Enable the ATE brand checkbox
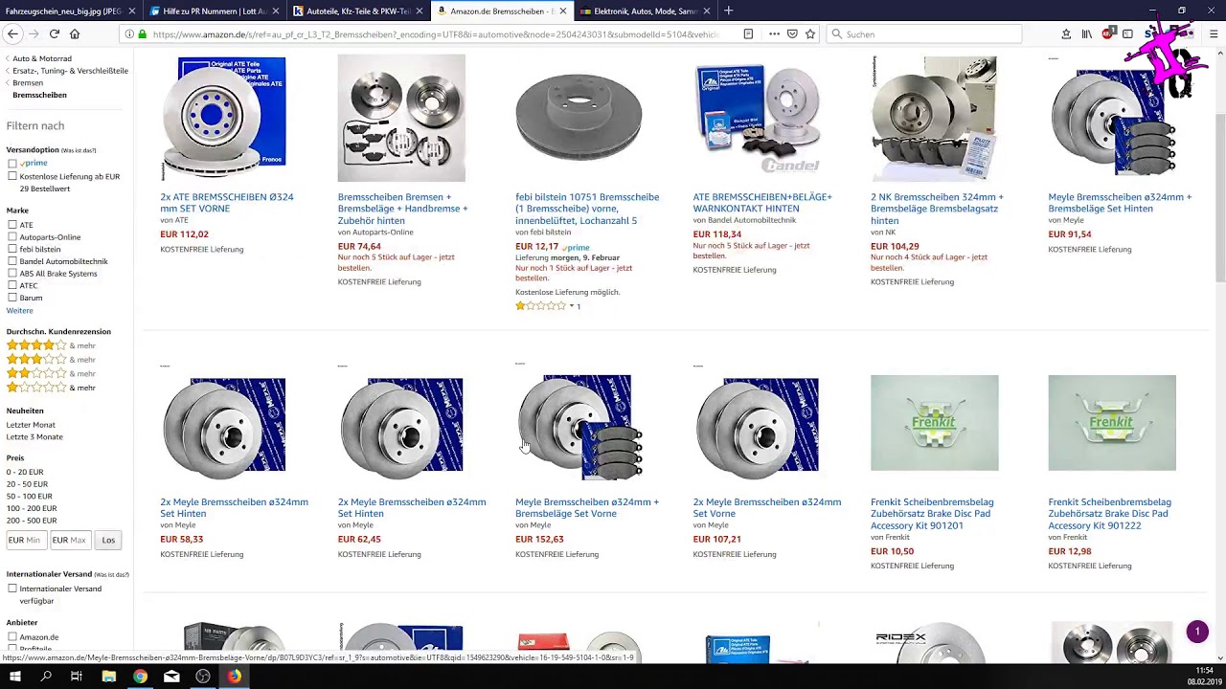1226x689 pixels. coord(12,225)
